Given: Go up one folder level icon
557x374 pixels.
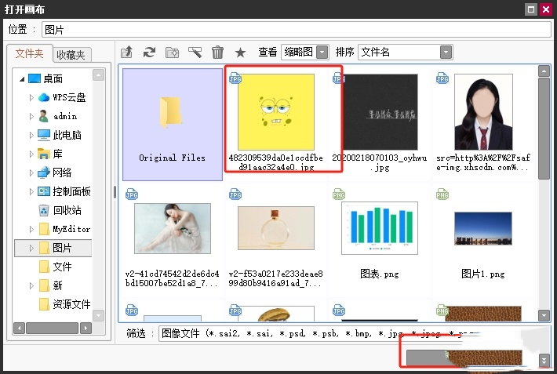Looking at the screenshot, I should 126,52.
